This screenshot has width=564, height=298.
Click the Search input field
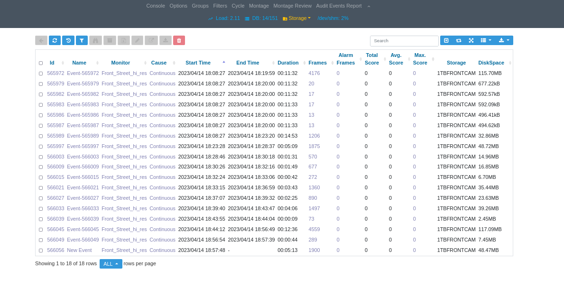tap(404, 41)
